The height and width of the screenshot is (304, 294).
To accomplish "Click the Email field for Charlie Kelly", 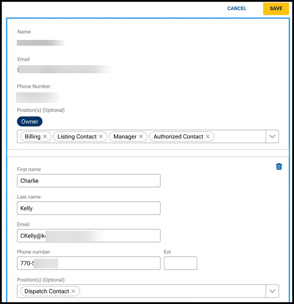I will (x=89, y=236).
